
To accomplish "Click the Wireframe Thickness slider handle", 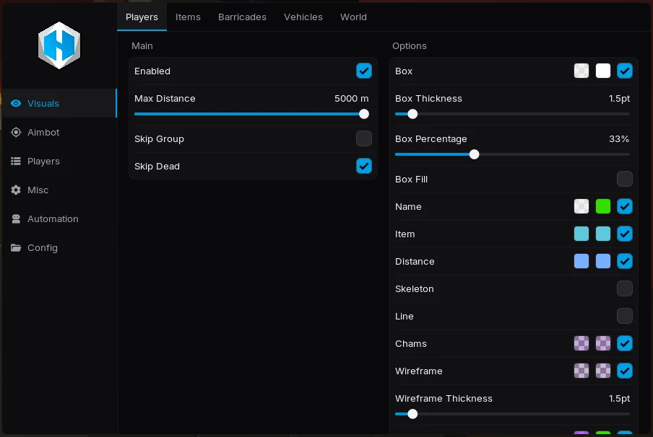I will pyautogui.click(x=412, y=414).
